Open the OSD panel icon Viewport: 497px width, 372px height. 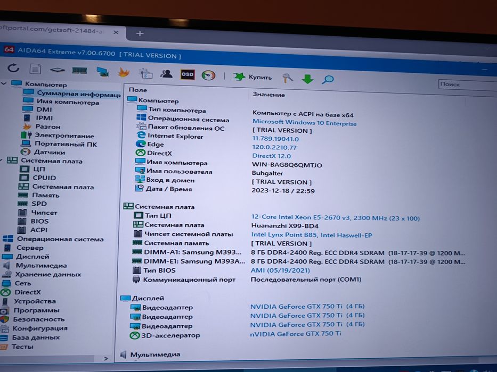coord(188,74)
